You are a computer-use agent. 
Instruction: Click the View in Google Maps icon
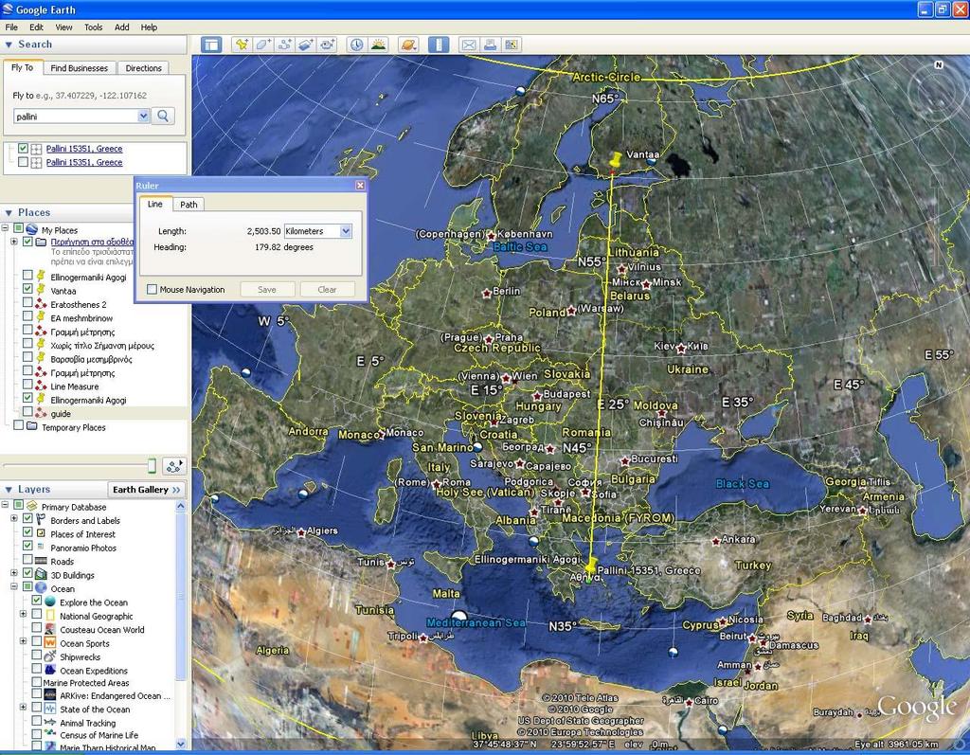point(512,45)
